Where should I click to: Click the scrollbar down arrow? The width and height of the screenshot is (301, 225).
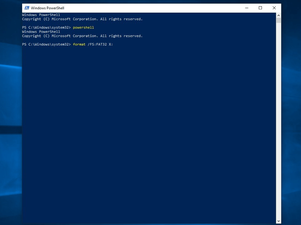tap(278, 221)
